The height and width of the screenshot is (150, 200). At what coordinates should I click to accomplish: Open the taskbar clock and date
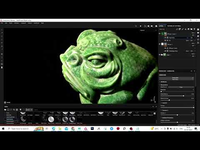pyautogui.click(x=188, y=129)
